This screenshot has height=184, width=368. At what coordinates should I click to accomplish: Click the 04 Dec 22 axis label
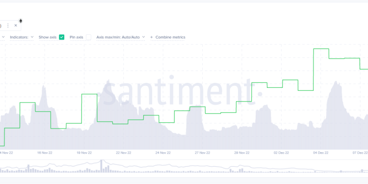point(321,153)
